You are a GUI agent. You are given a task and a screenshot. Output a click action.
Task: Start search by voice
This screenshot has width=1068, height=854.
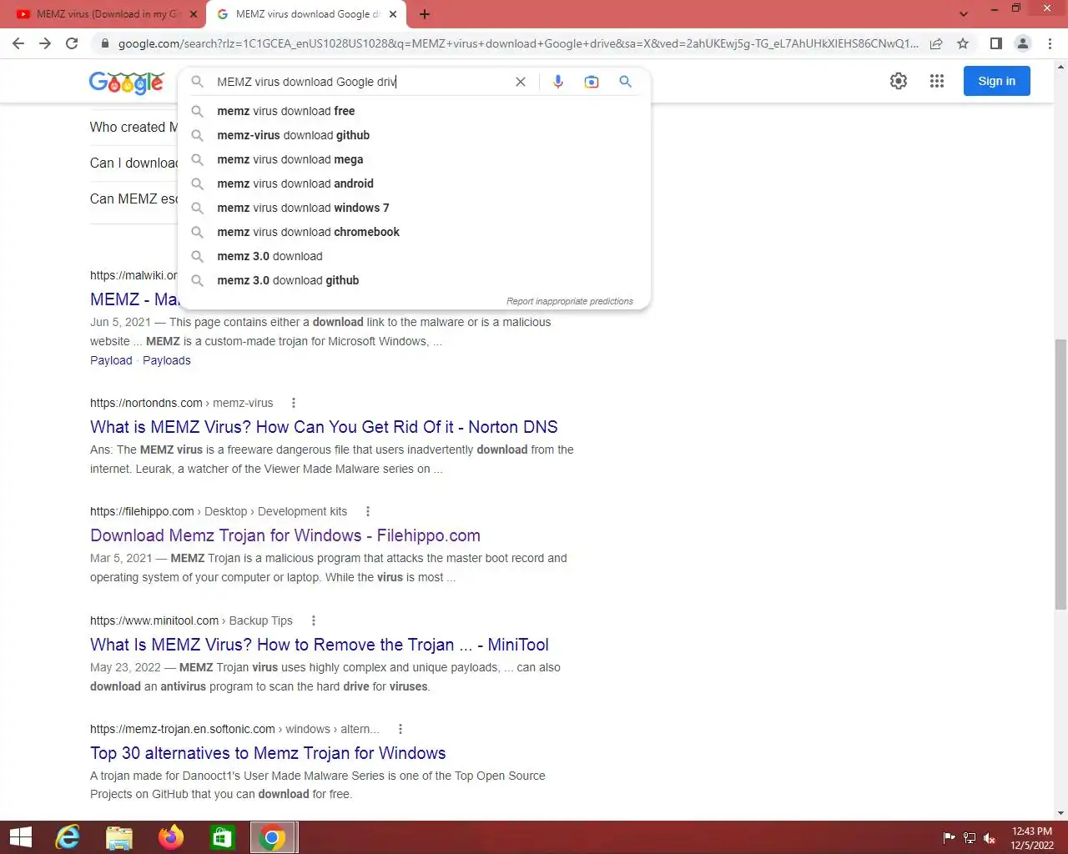(x=558, y=82)
